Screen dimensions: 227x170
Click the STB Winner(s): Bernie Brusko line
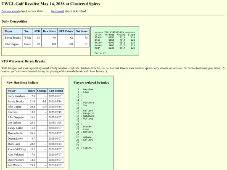tap(23, 61)
